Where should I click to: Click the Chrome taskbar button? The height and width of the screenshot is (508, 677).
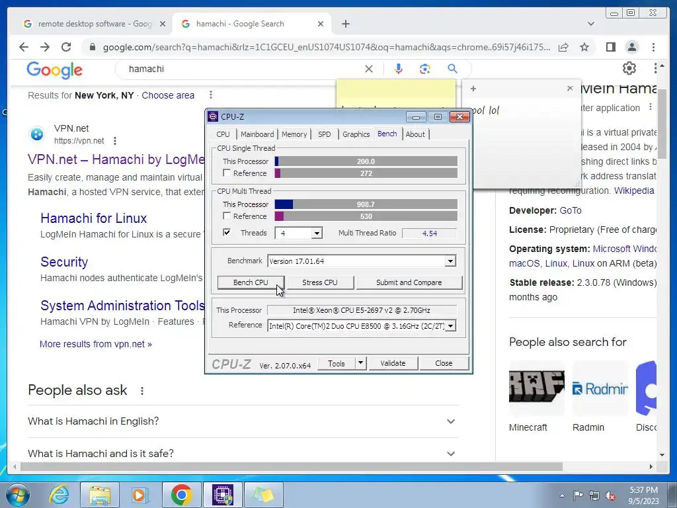click(x=181, y=495)
